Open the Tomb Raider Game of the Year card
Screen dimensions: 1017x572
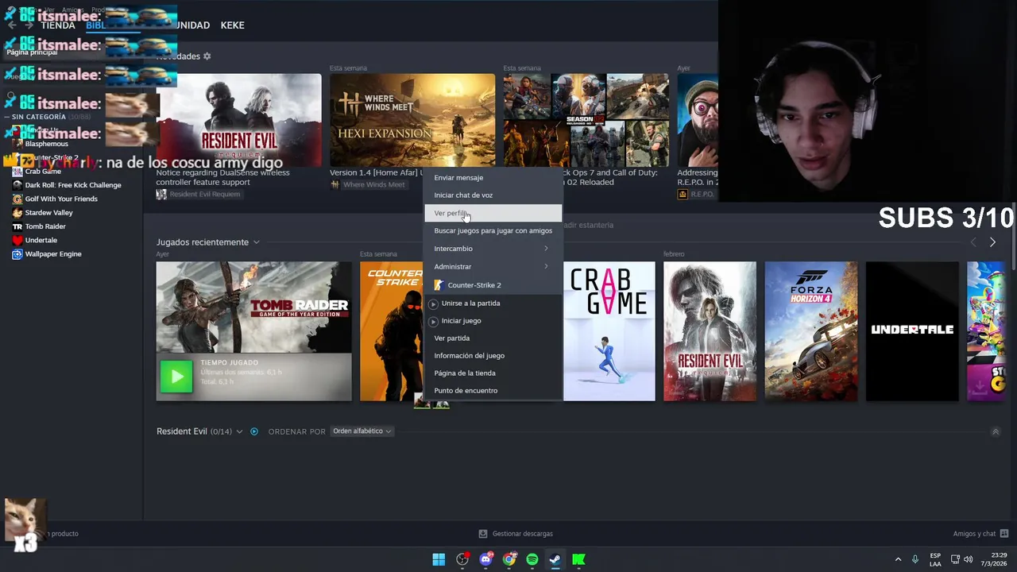pyautogui.click(x=254, y=331)
